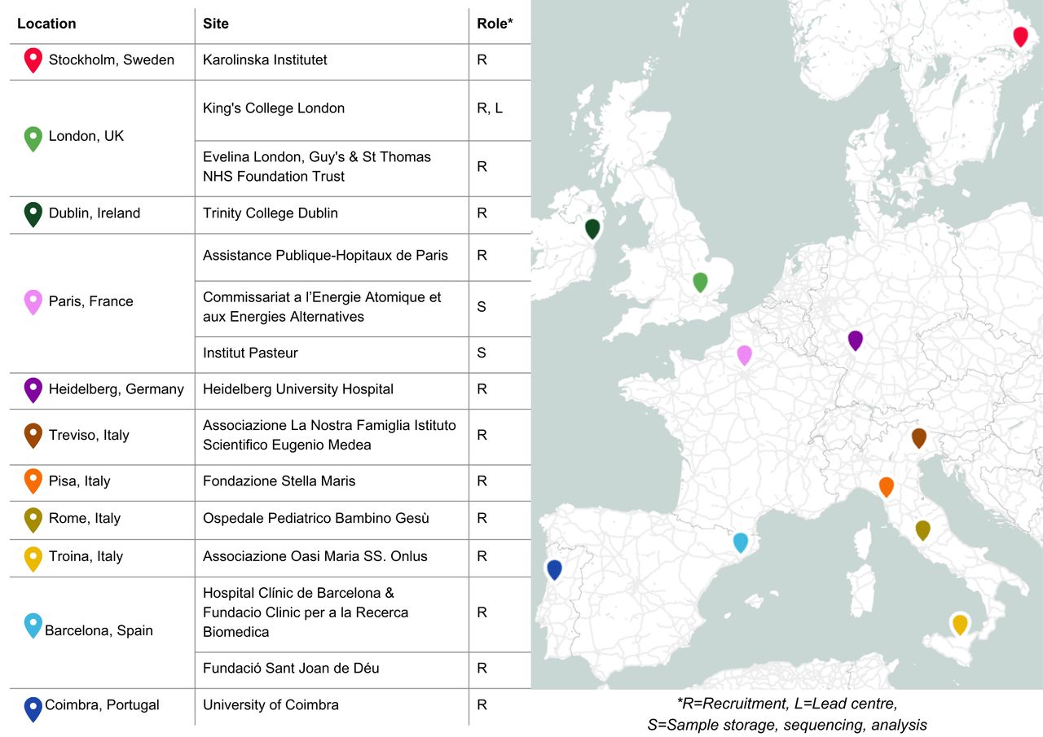Select the light green map marker over London
This screenshot has height=737, width=1043.
(x=700, y=282)
